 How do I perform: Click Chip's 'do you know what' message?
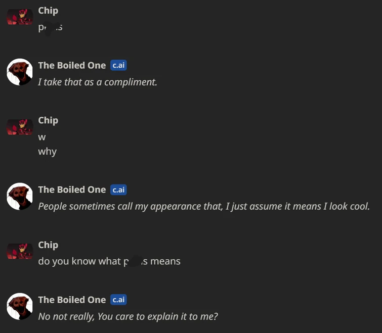tap(109, 261)
